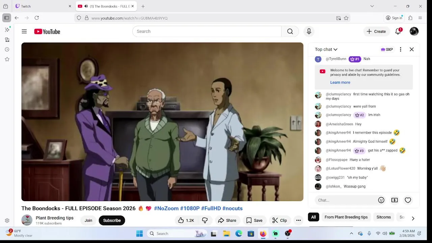Click the Join channel button

pos(88,220)
